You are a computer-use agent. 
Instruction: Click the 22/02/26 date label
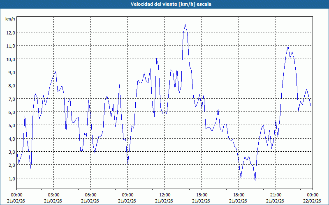coord(312,201)
